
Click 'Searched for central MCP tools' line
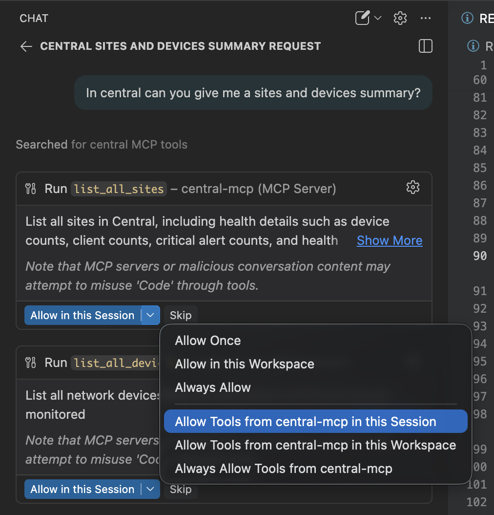pos(102,145)
